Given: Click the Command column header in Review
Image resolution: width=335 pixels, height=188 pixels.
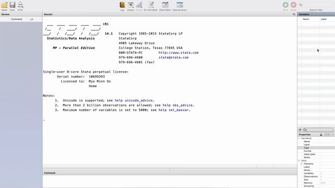Looking at the screenshot, I should (x=17, y=19).
